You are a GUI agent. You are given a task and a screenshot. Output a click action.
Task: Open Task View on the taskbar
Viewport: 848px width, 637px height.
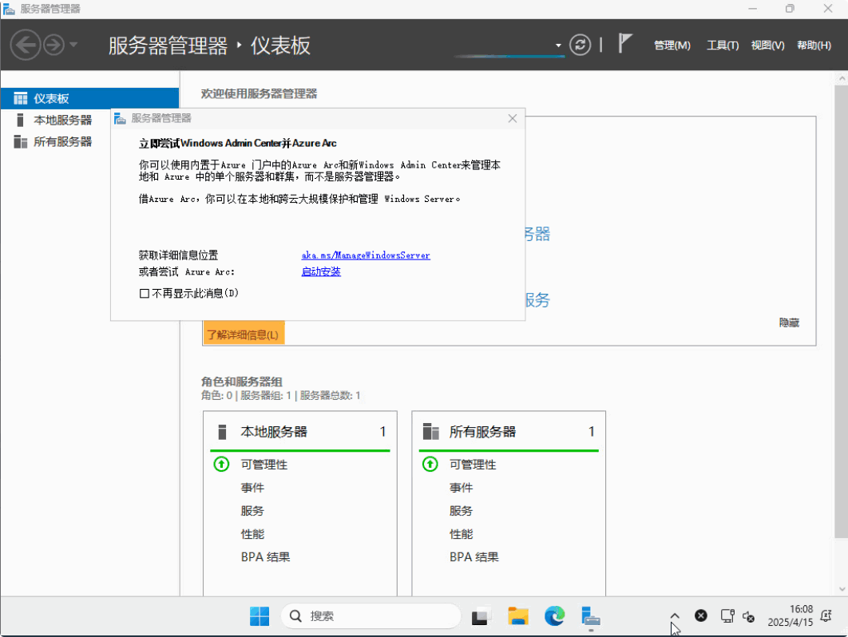pyautogui.click(x=481, y=616)
